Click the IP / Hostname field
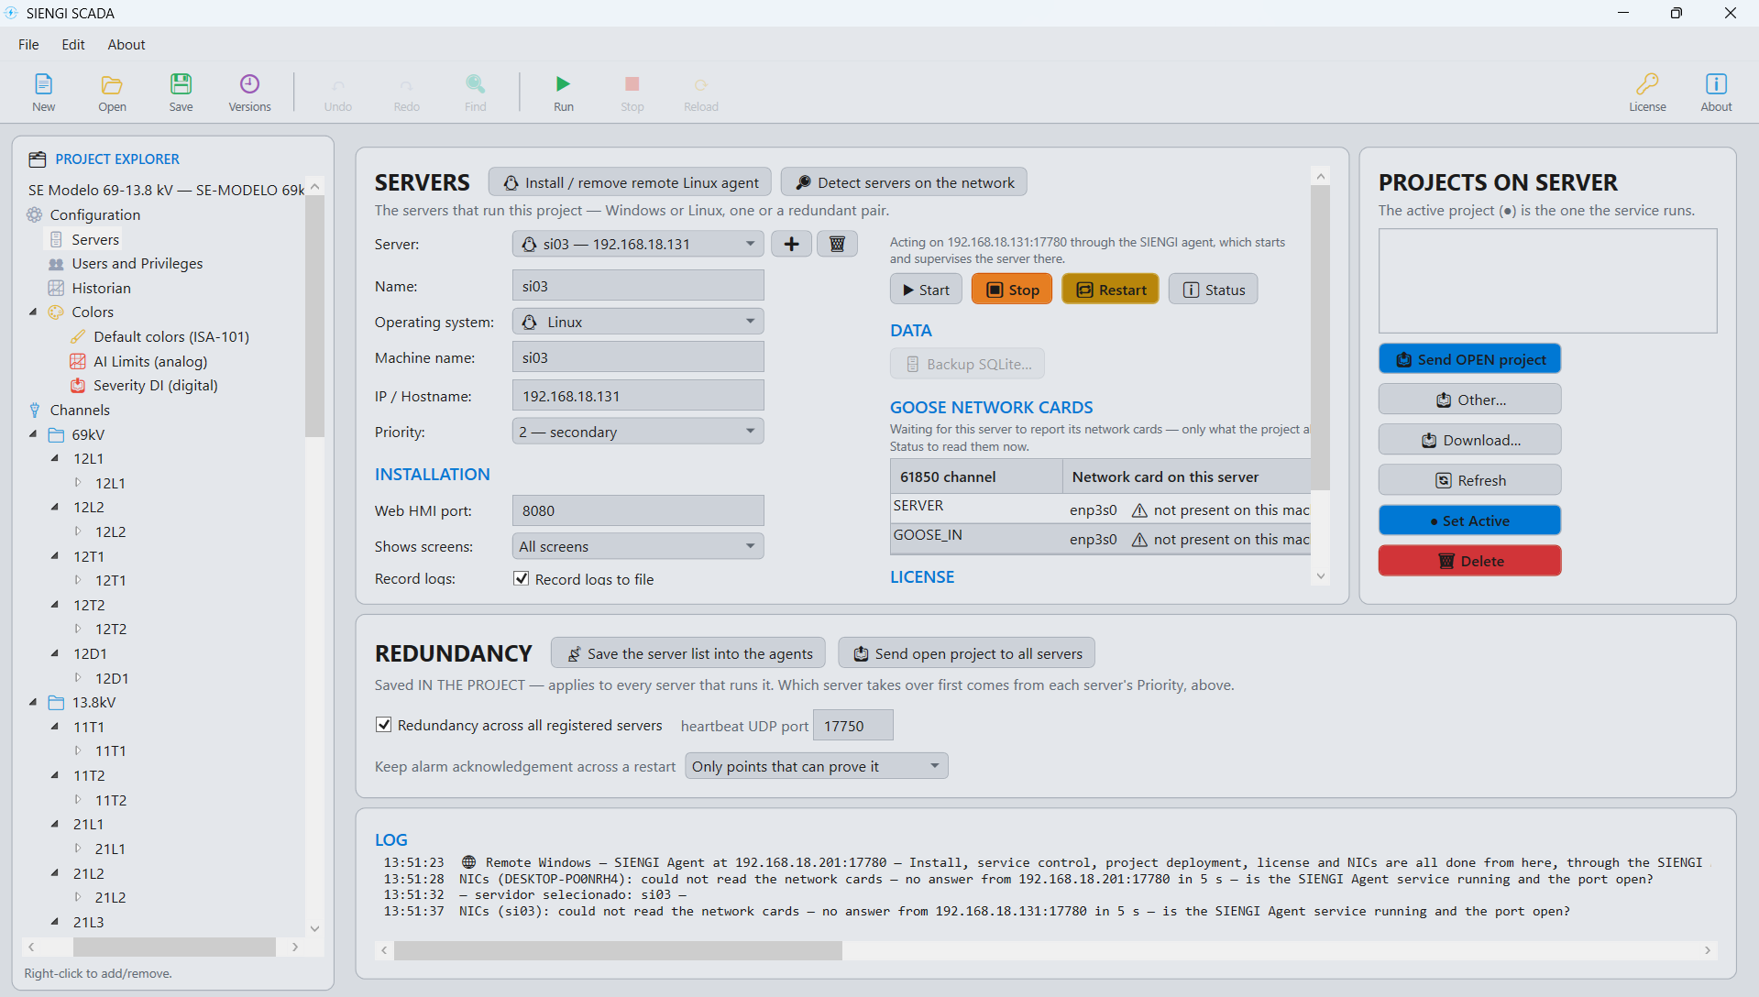 tap(638, 395)
